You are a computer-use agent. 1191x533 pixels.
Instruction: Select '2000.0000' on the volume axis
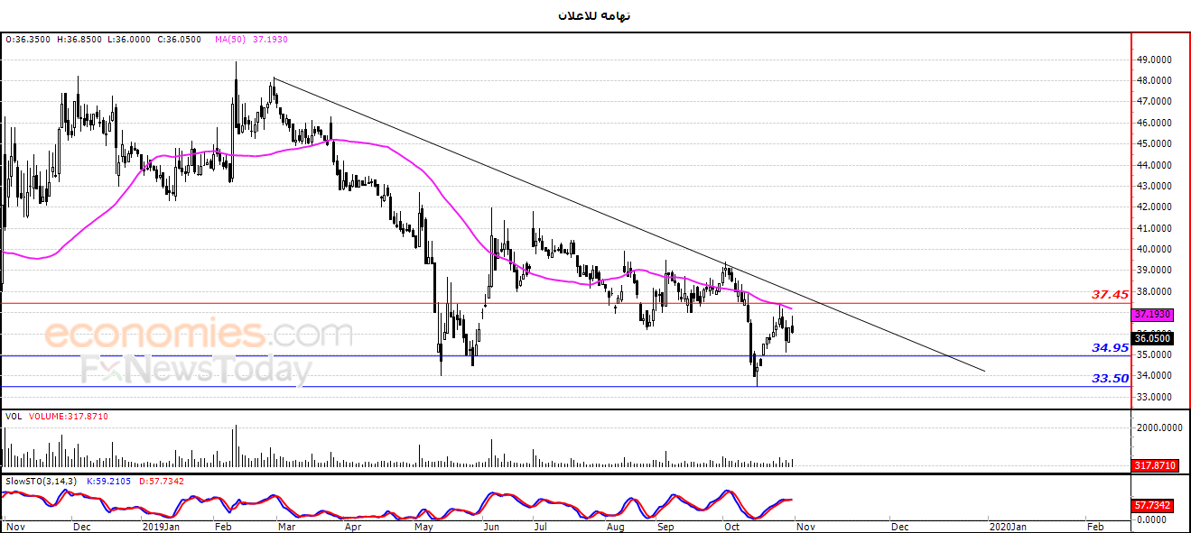coord(1158,427)
